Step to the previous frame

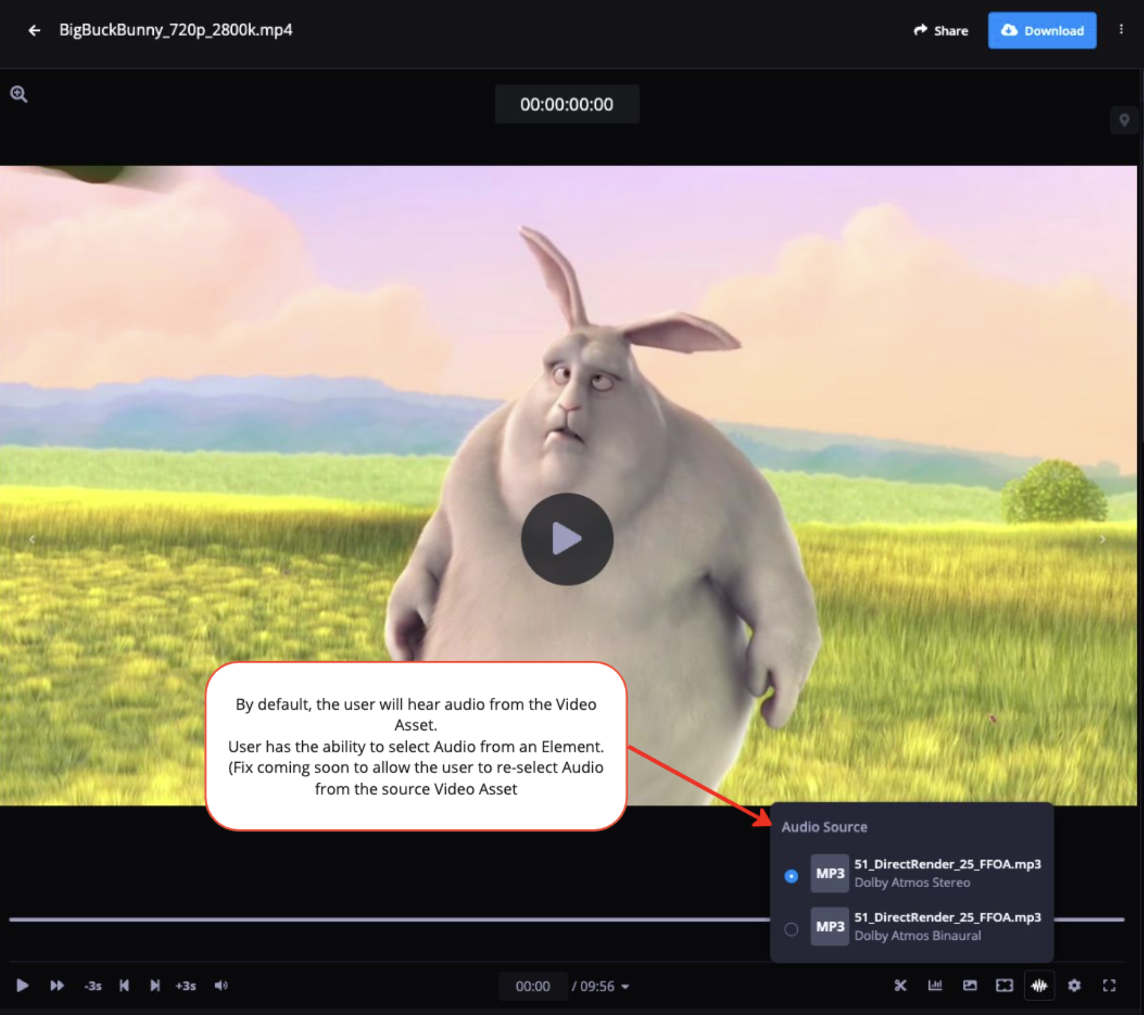point(124,985)
